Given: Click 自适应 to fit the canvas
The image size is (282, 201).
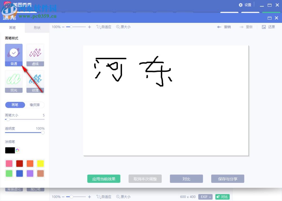Looking at the screenshot, I should pos(103,27).
